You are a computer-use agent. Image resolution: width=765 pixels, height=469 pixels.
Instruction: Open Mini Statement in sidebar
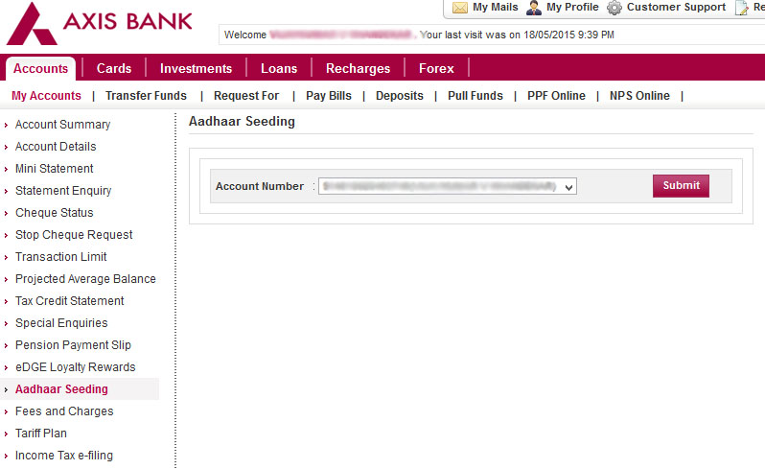54,169
